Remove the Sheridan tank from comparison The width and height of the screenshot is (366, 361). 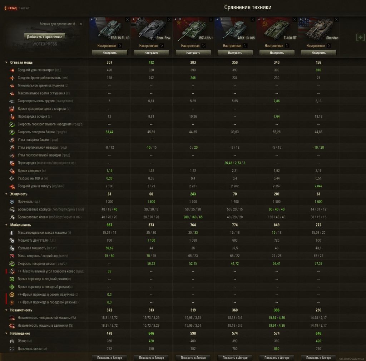pyautogui.click(x=336, y=20)
